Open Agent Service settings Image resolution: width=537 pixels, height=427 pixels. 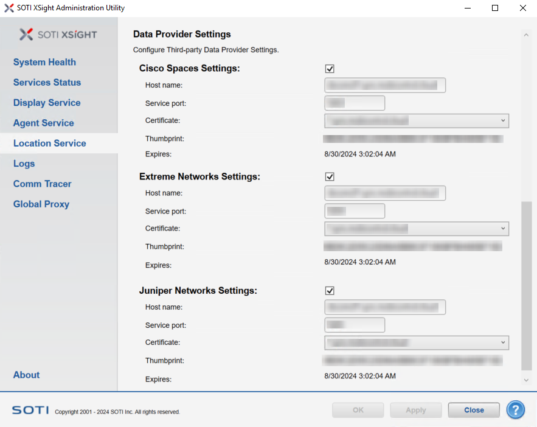pyautogui.click(x=44, y=123)
